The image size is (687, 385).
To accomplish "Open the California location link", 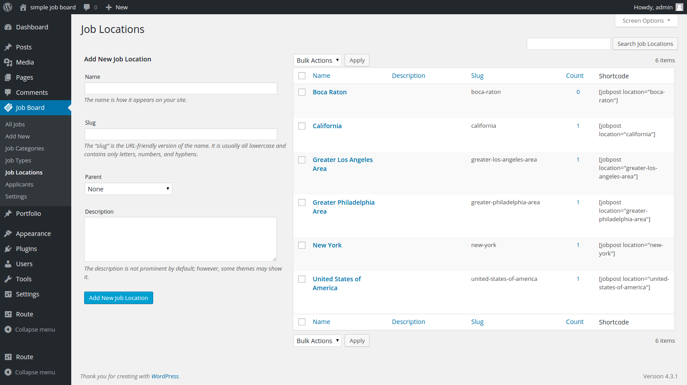I will pos(327,126).
